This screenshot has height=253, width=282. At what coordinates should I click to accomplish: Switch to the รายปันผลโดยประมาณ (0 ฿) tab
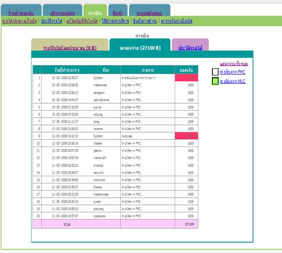point(70,48)
